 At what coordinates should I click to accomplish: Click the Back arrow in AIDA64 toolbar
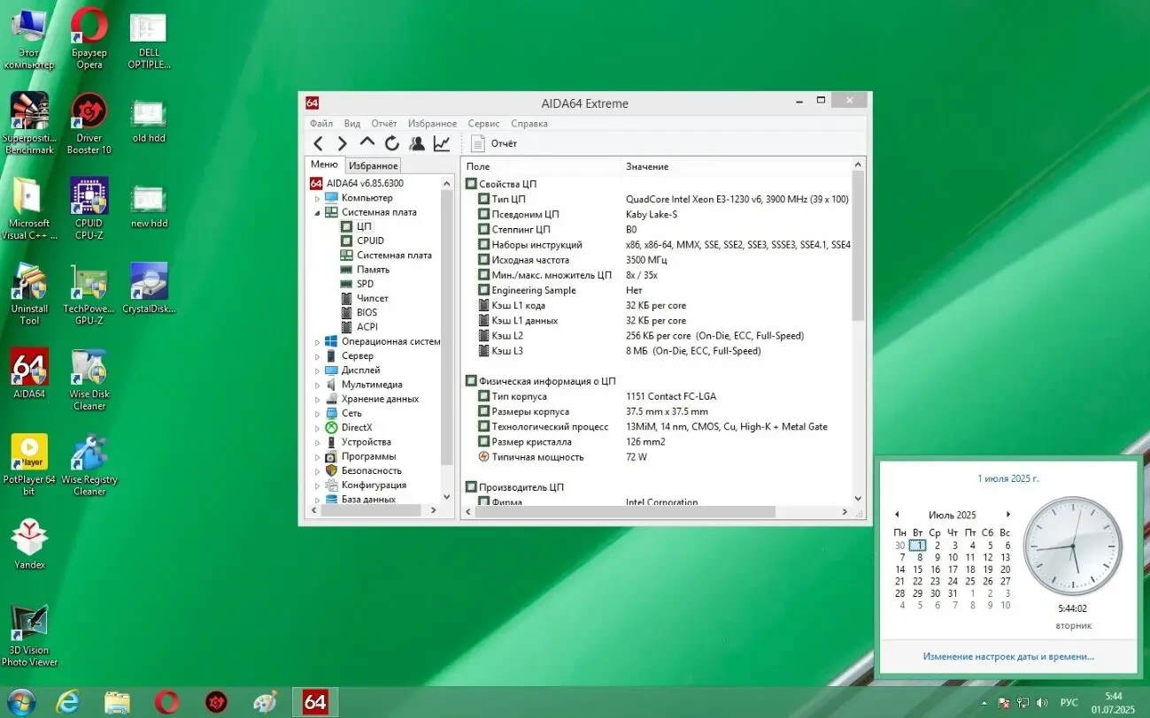[318, 143]
